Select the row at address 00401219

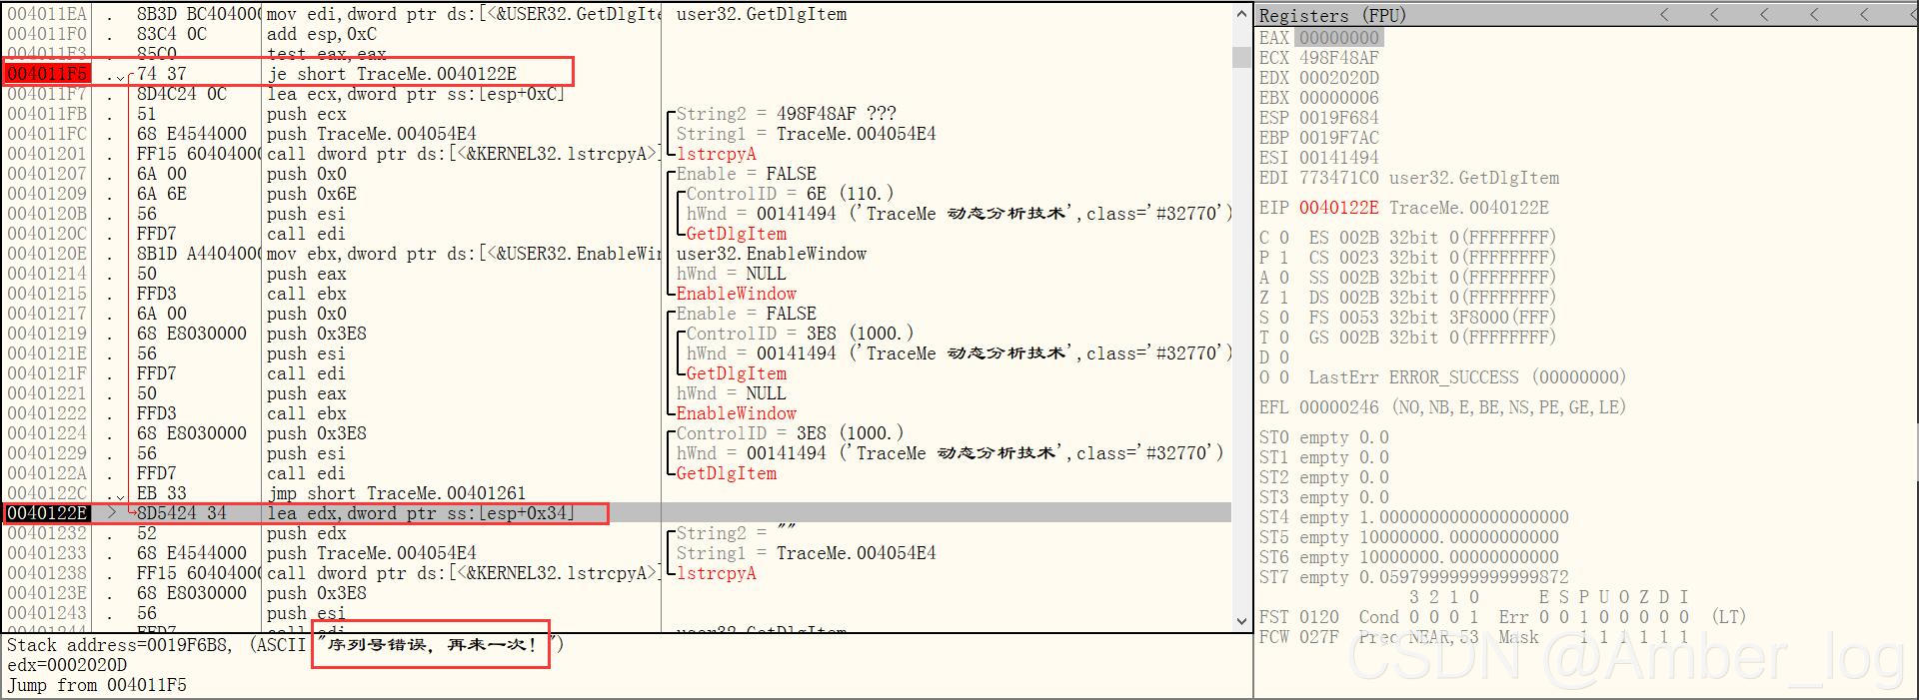(x=618, y=334)
